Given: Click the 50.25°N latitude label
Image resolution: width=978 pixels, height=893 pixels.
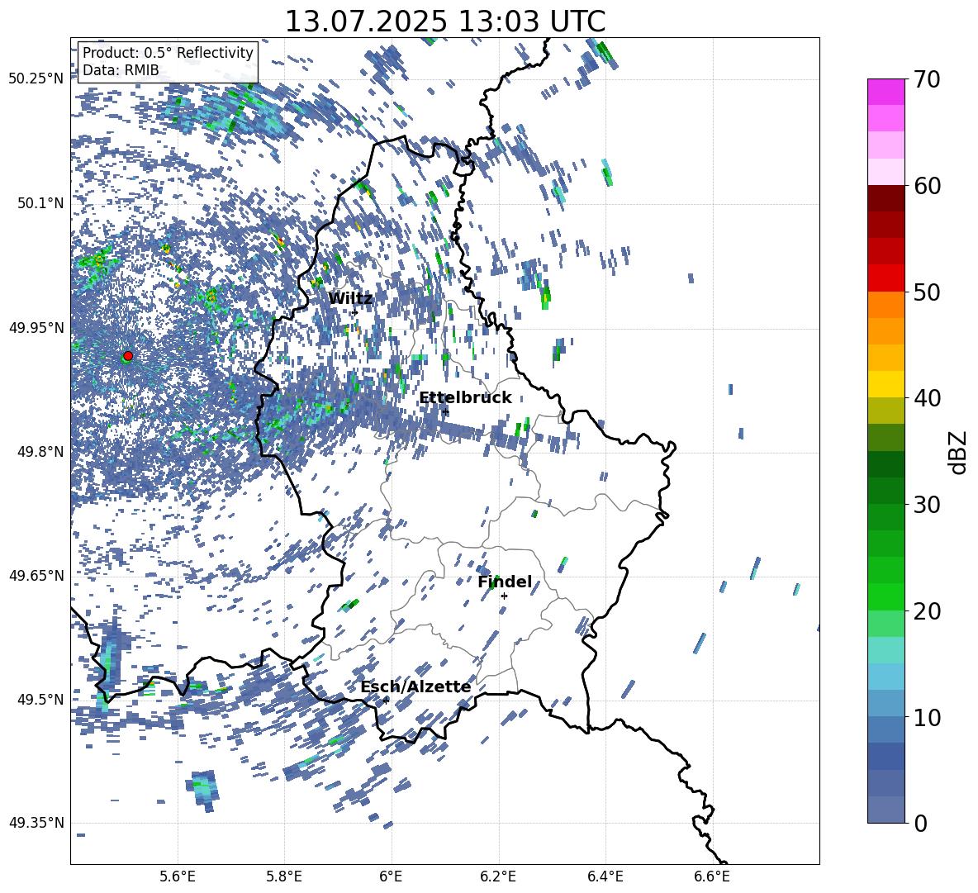Looking at the screenshot, I should click(x=36, y=78).
